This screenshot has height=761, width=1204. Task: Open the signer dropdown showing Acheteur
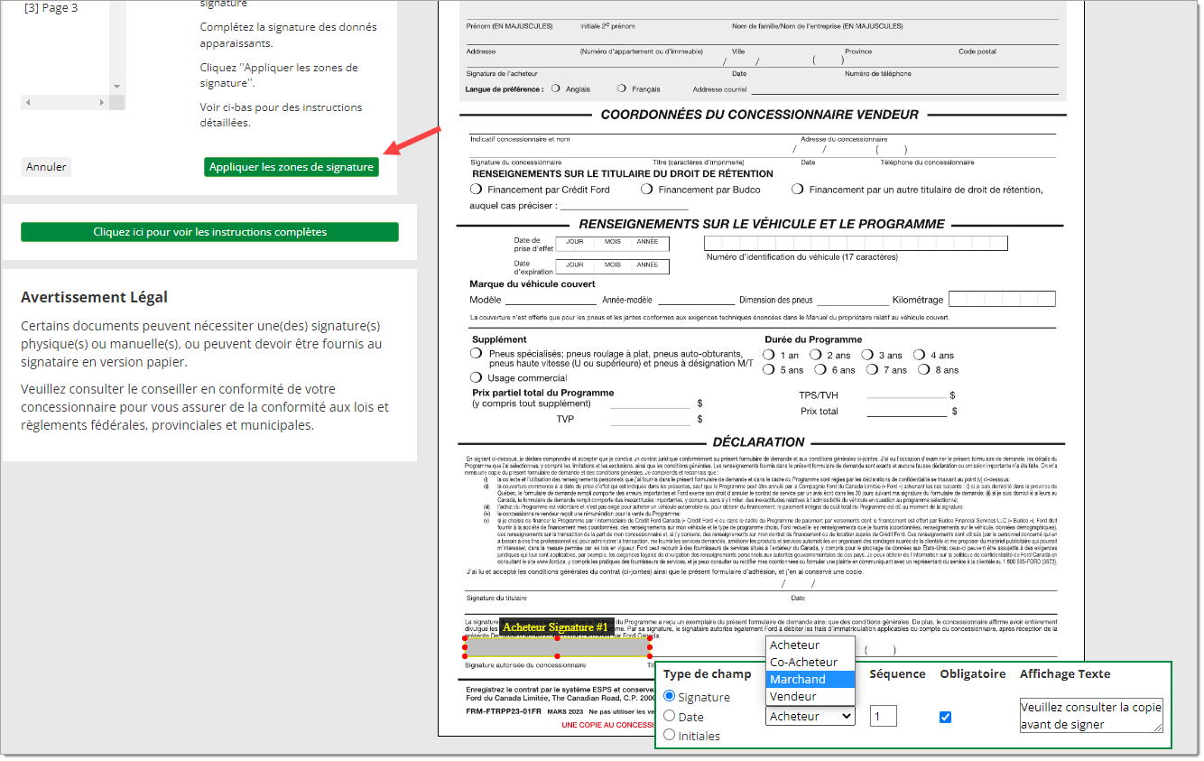(810, 716)
